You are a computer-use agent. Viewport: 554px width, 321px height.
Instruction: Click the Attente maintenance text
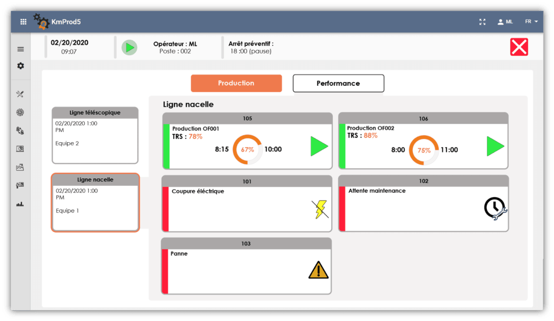click(x=377, y=191)
